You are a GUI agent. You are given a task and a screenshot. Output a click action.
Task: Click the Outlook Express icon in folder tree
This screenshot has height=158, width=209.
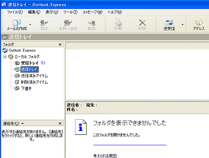point(5,51)
